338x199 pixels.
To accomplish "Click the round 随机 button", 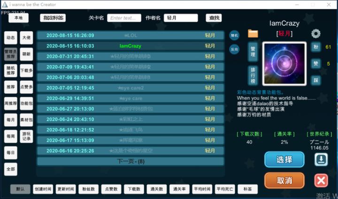I will point(234,35).
